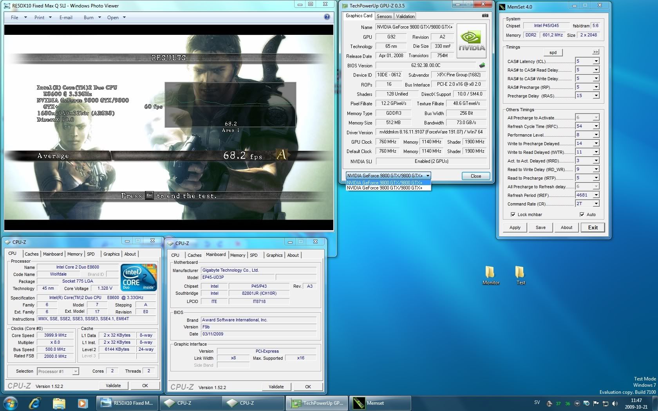Open the Write to Read Delayed (tWTR) dropdown
The height and width of the screenshot is (411, 658).
tap(596, 152)
